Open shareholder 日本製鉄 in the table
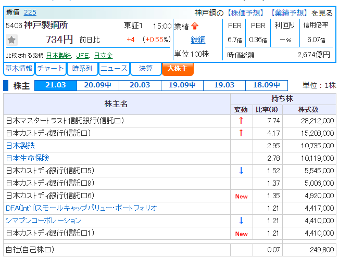 [x=20, y=146]
